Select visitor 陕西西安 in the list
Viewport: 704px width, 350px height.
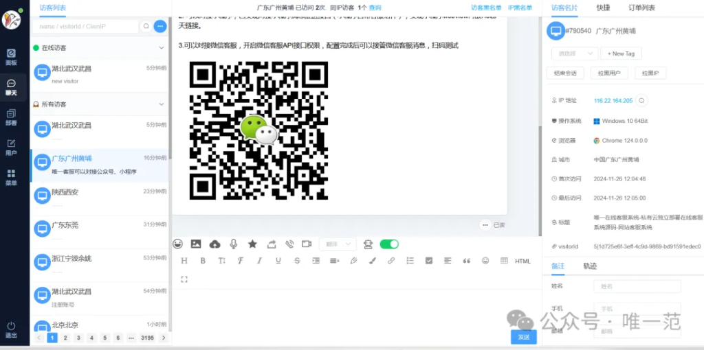click(x=100, y=198)
